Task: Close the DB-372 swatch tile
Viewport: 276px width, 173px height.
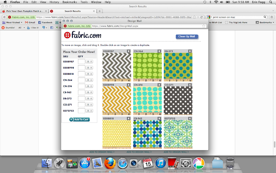Action: coord(190,51)
